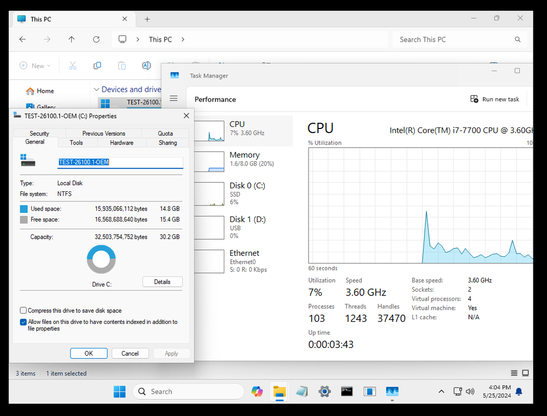Open the Task Manager hamburger navigation menu

[174, 99]
